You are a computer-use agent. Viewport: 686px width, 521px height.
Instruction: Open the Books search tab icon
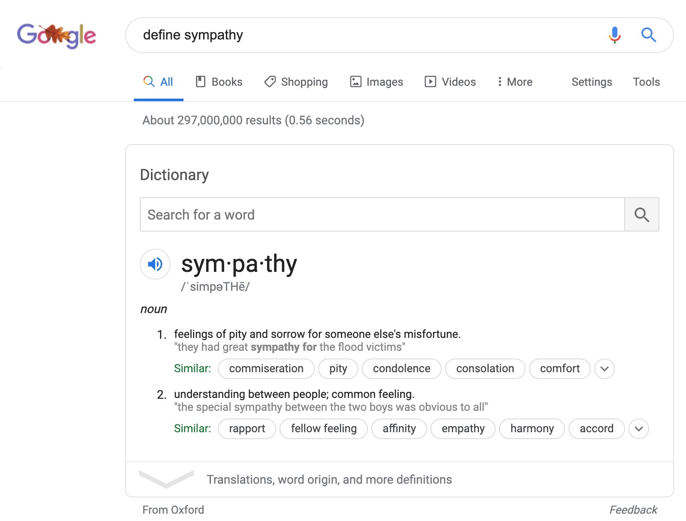(x=201, y=81)
